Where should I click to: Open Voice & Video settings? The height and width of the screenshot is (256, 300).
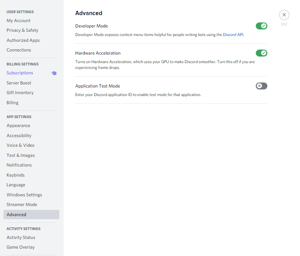pyautogui.click(x=21, y=145)
